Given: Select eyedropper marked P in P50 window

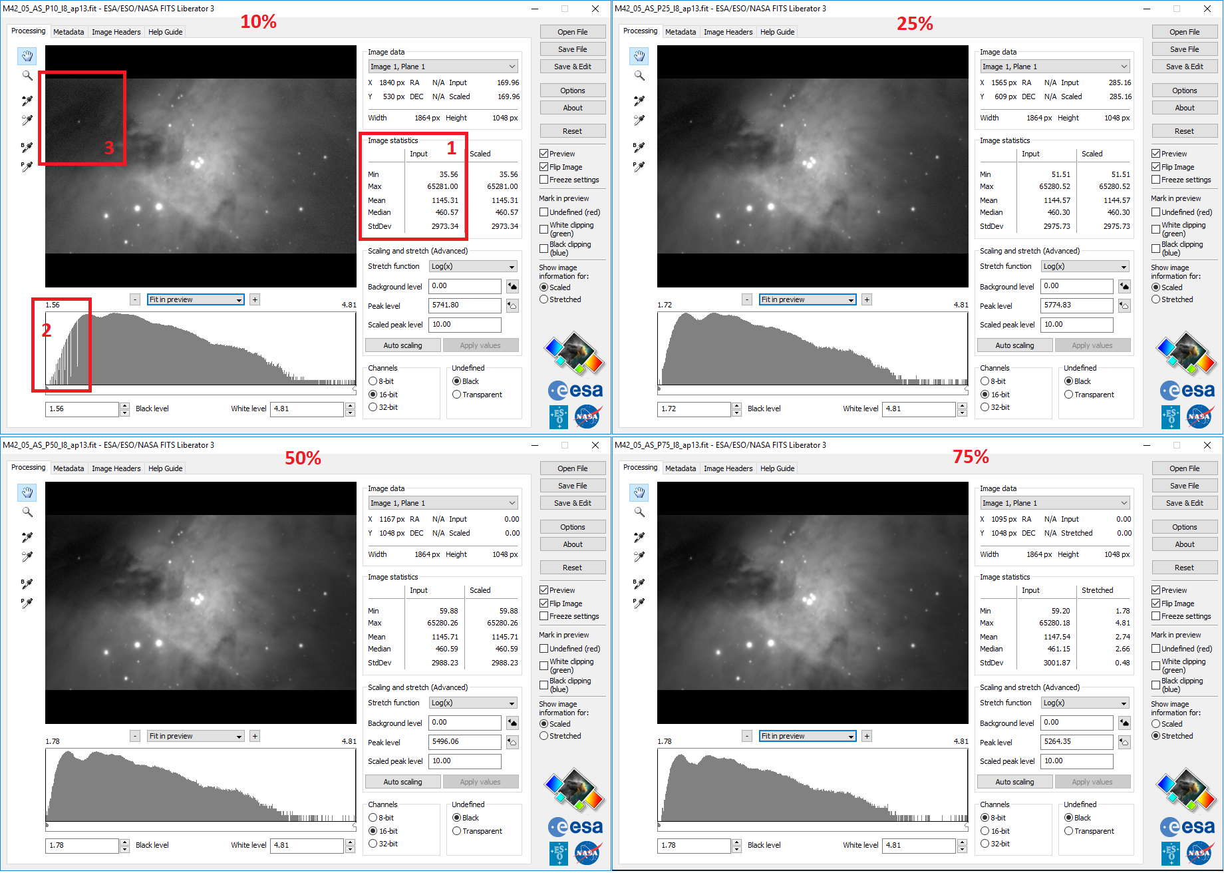Looking at the screenshot, I should pos(27,603).
